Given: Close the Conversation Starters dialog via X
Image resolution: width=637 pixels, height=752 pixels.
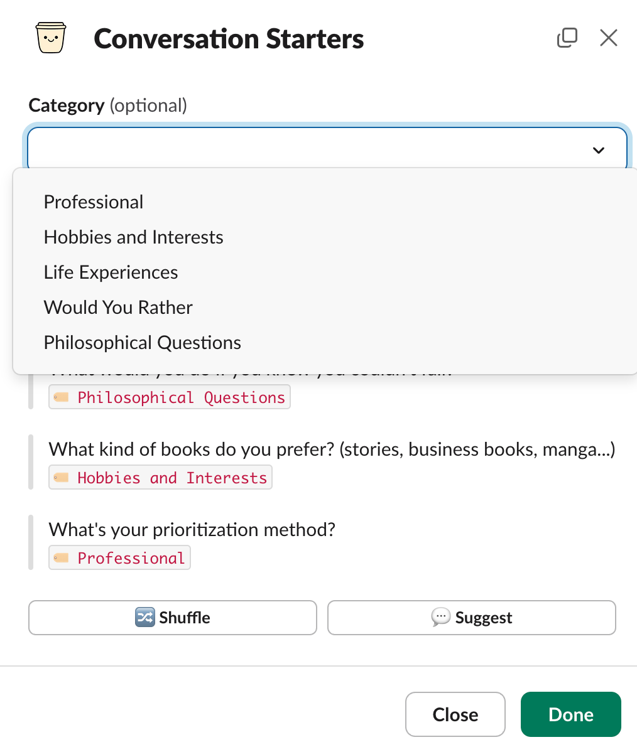Looking at the screenshot, I should point(608,38).
